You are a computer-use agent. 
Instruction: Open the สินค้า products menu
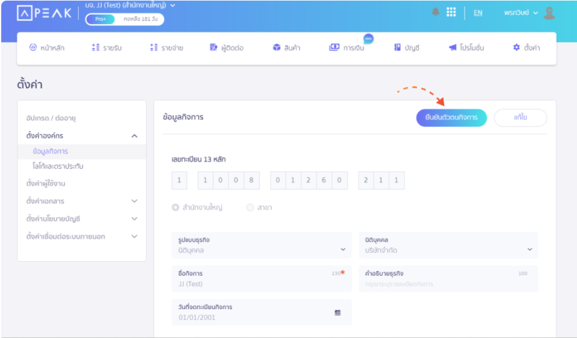tap(286, 48)
